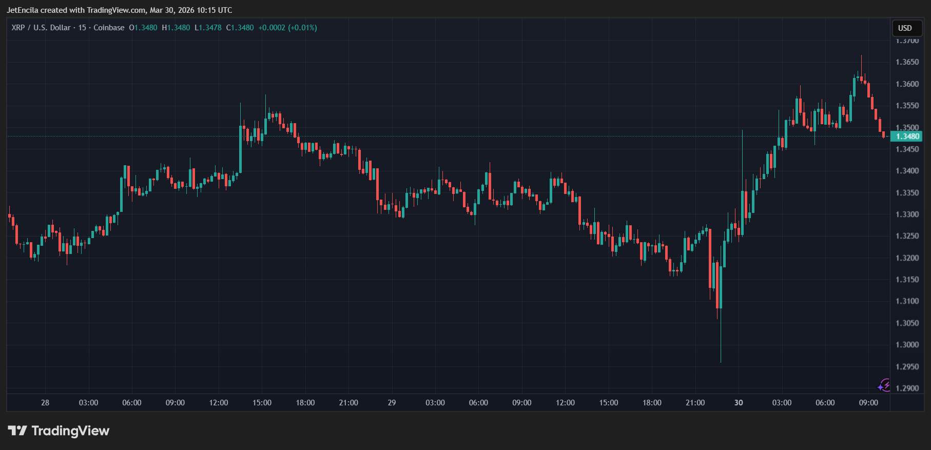Click the 15:00 label left of 18:00 on the 28th
This screenshot has width=931, height=450.
(x=262, y=403)
